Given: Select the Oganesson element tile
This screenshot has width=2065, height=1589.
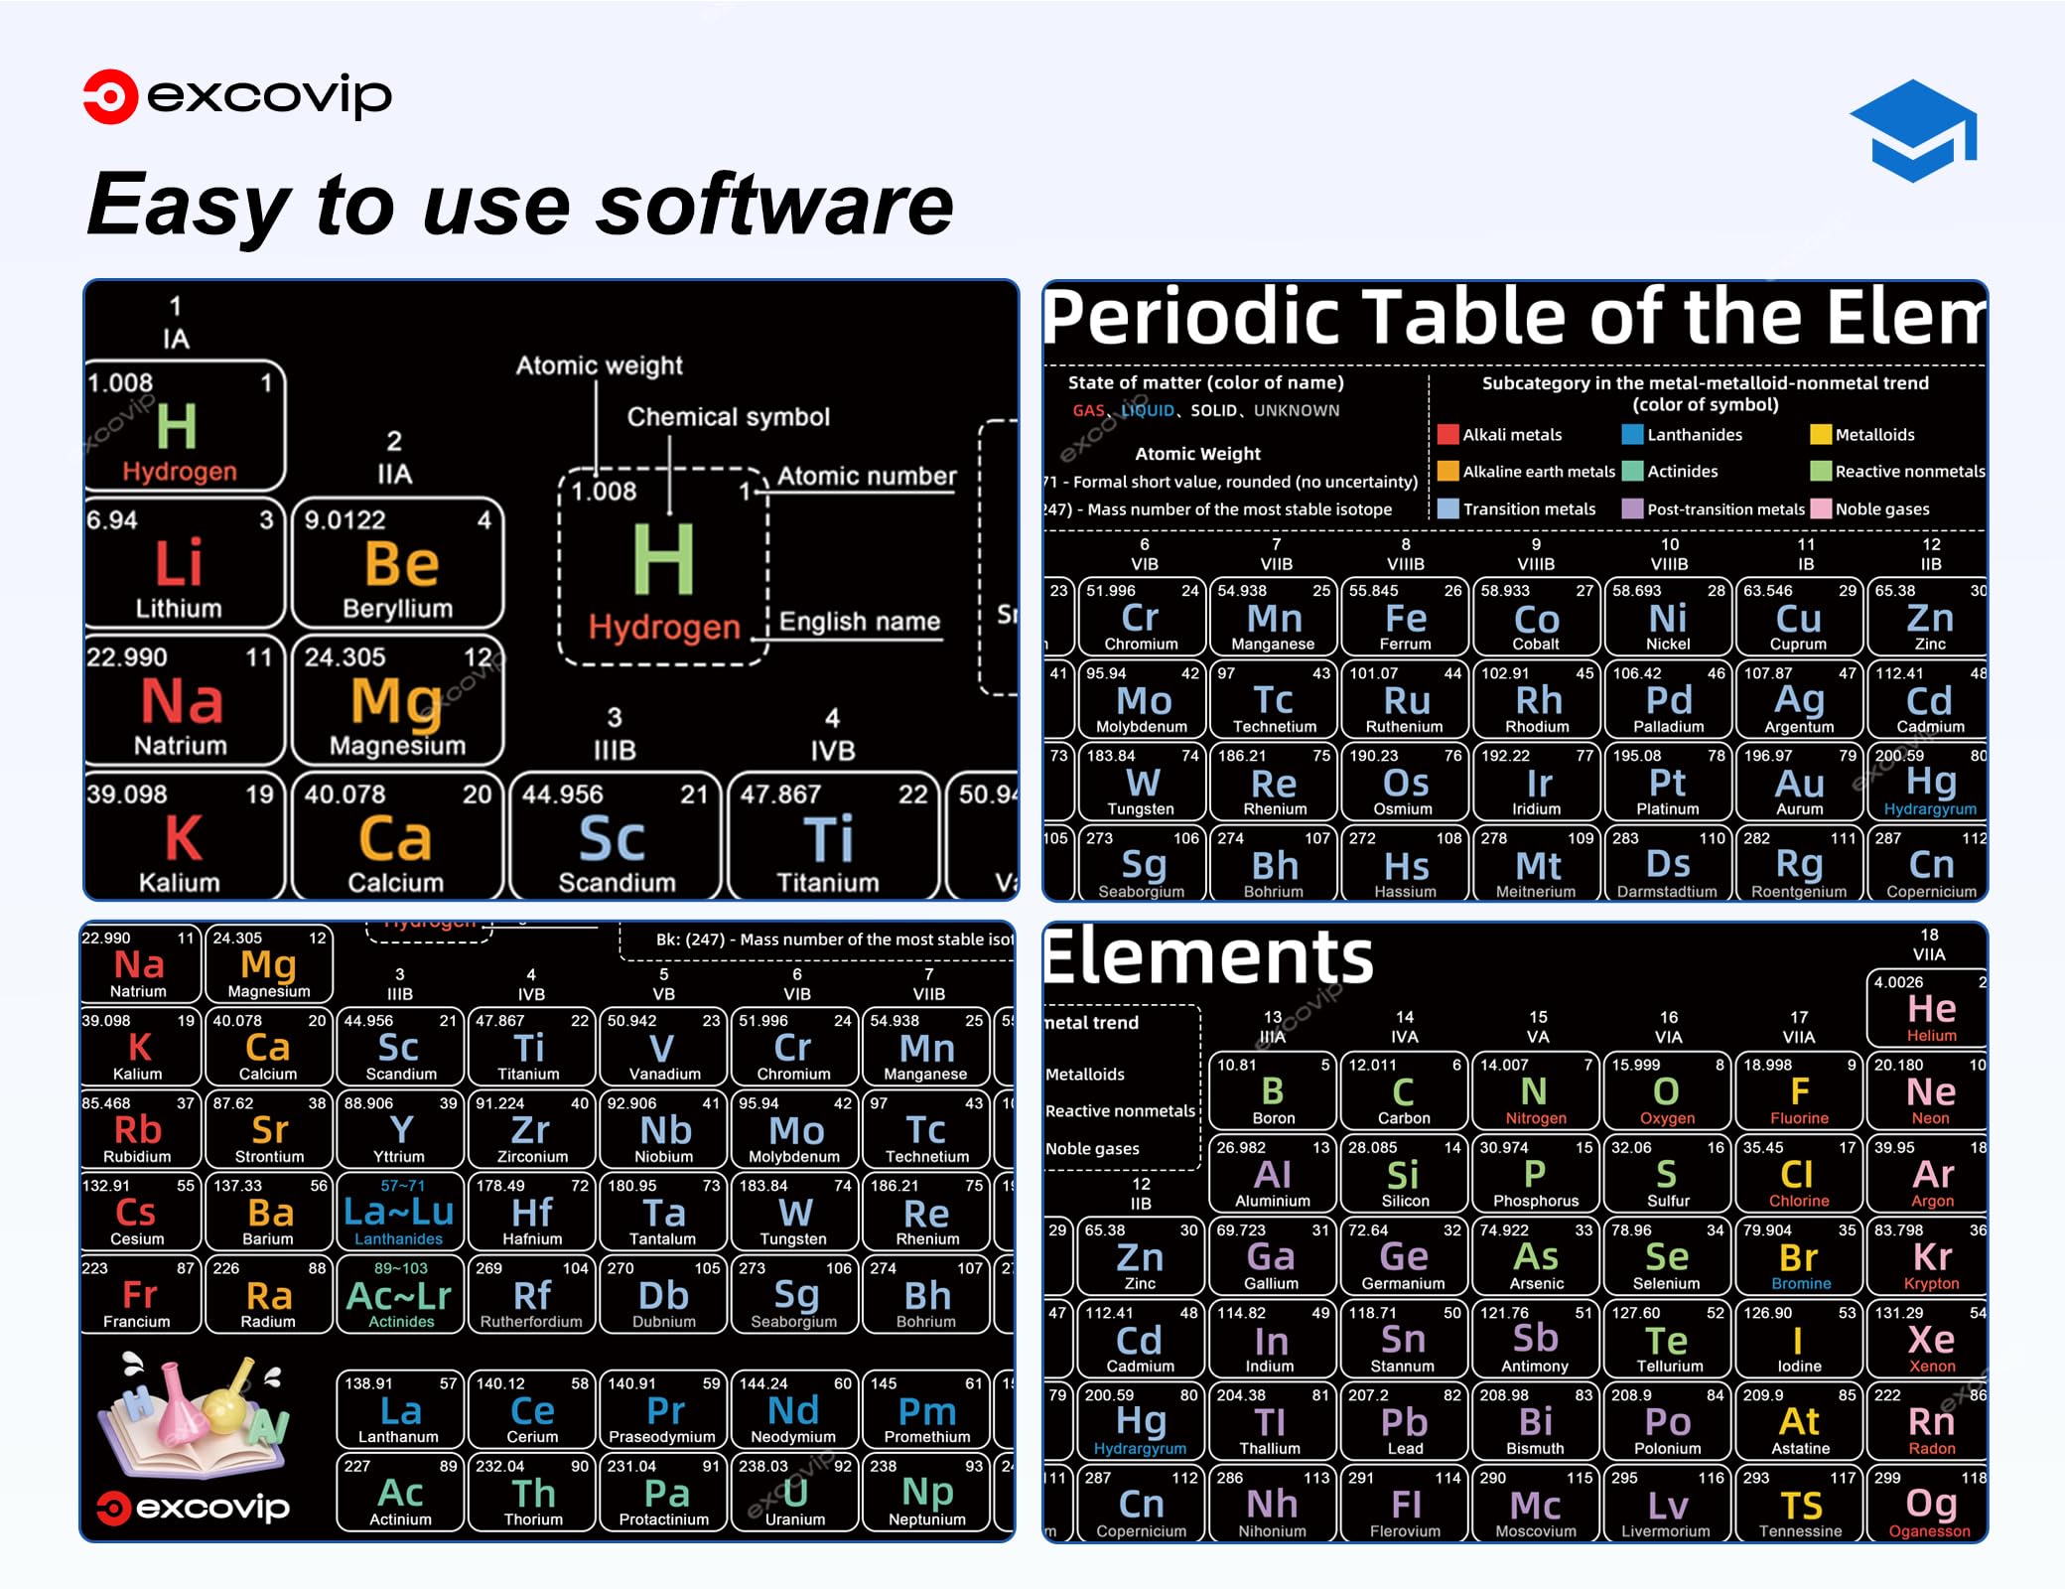Looking at the screenshot, I should [1928, 1505].
